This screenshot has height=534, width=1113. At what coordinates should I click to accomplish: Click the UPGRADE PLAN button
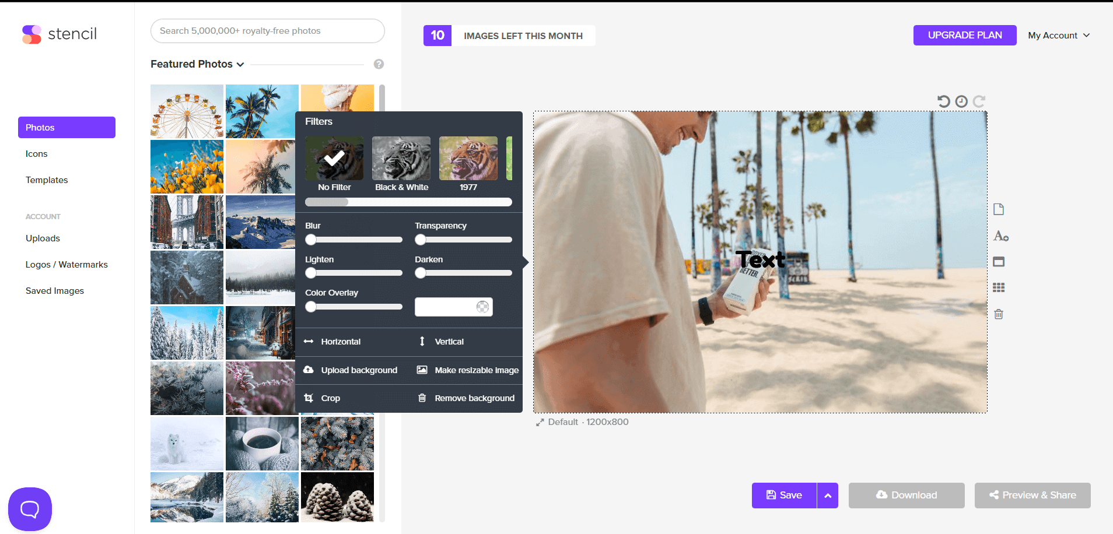coord(964,35)
